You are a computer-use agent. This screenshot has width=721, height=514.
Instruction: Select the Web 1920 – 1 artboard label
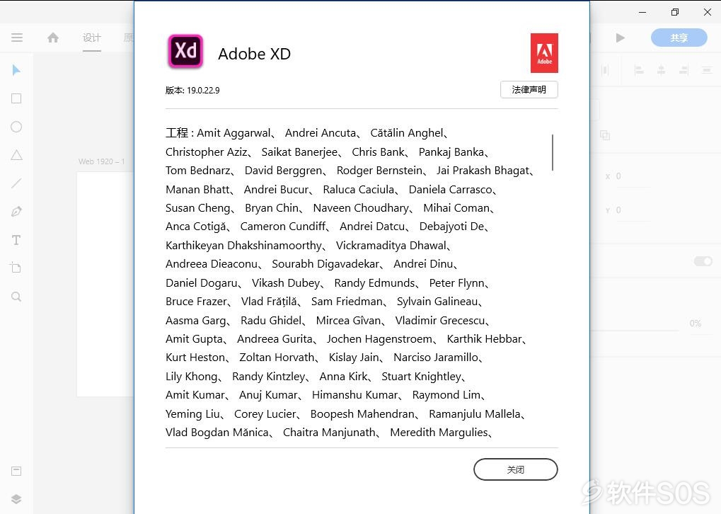[101, 161]
